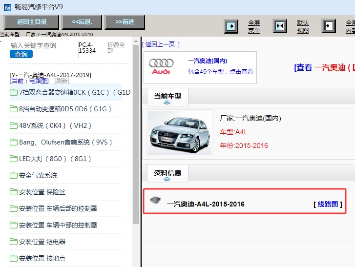Viewport: 355px width, 267px height.
Task: Click folder icon beside LED大灯
Action: click(x=14, y=159)
